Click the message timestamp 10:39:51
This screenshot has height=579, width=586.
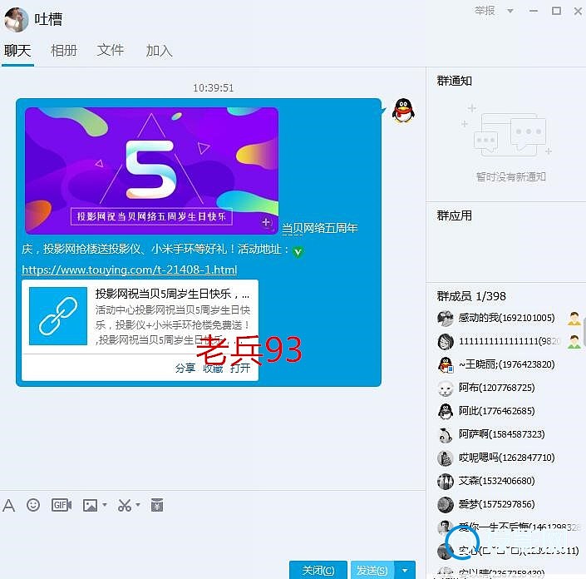(x=213, y=88)
